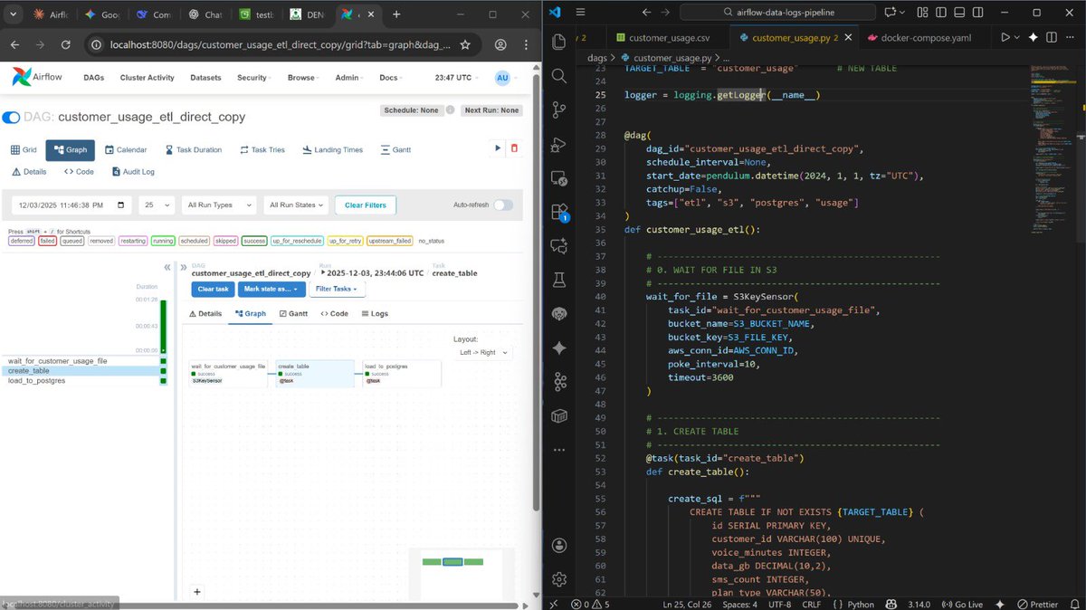
Task: Delete the DAG using the trash icon
Action: [514, 147]
